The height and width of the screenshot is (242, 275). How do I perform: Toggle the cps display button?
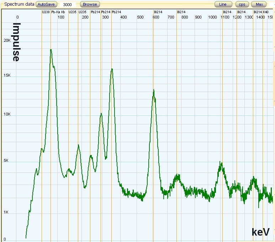[242, 4]
